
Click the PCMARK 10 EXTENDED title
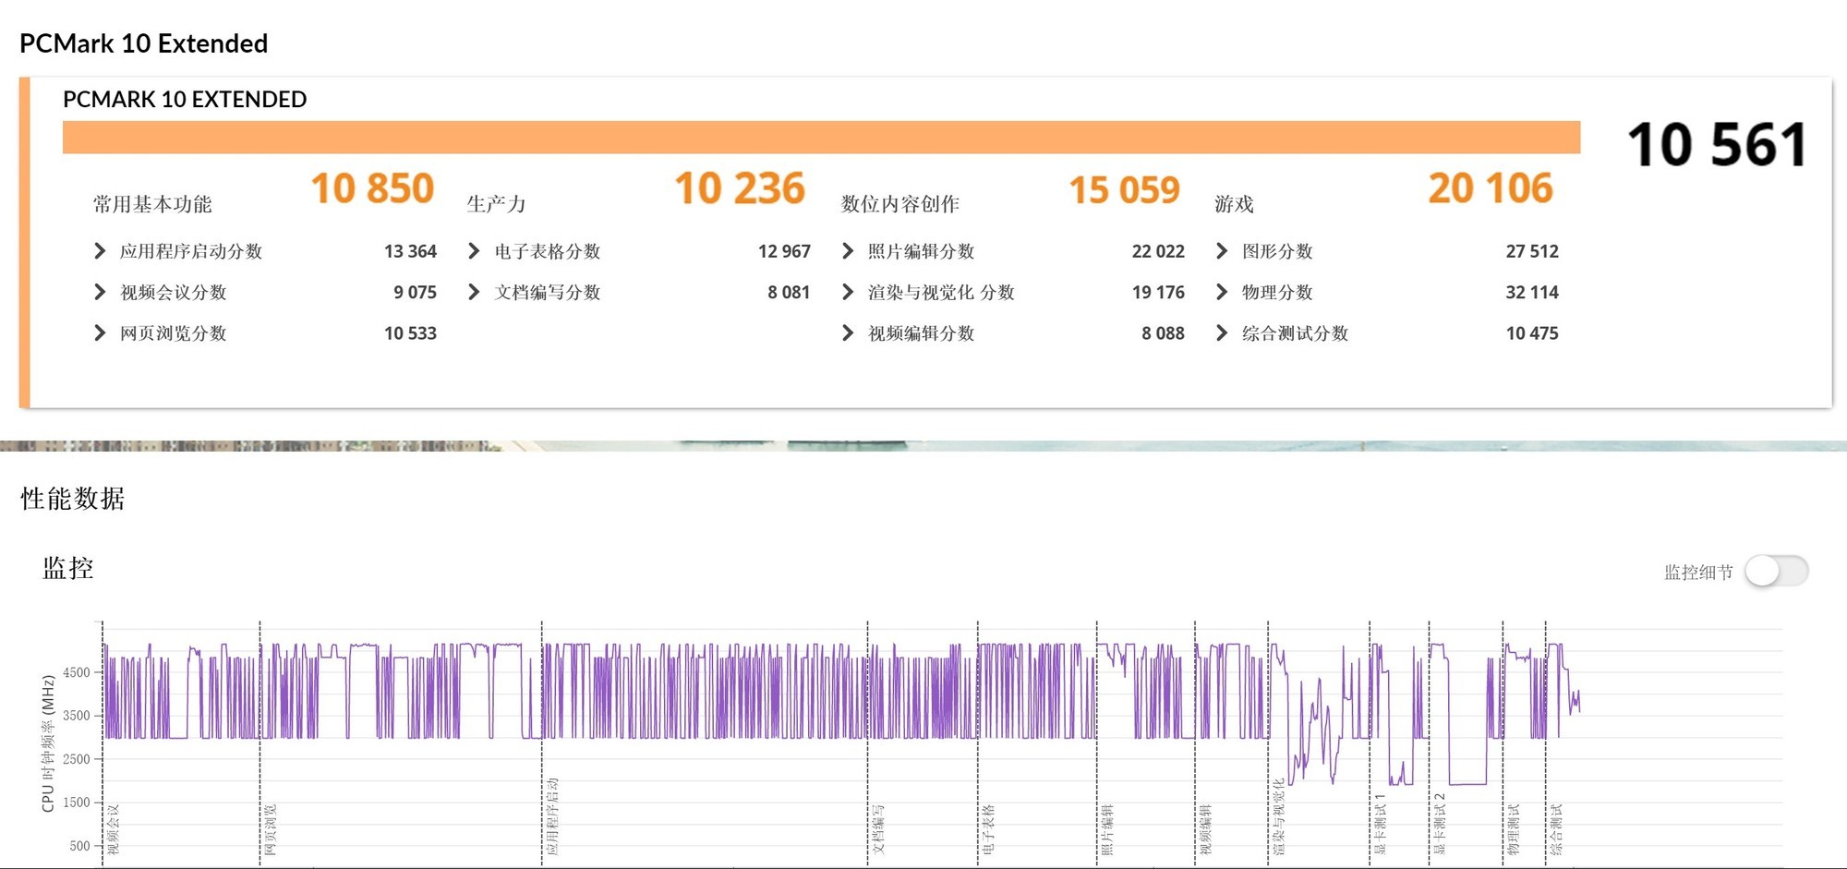pyautogui.click(x=185, y=99)
